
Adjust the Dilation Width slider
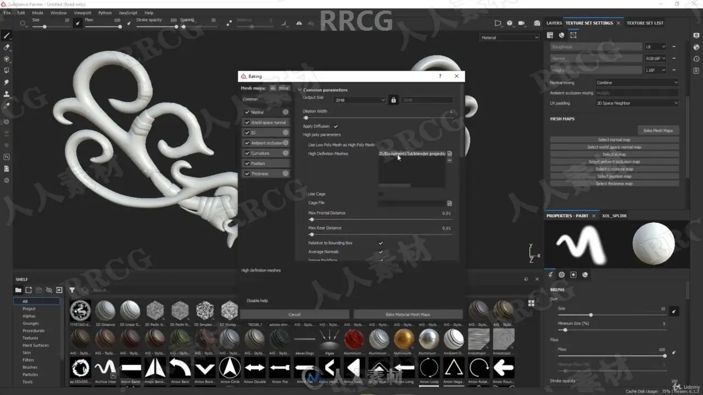point(378,118)
